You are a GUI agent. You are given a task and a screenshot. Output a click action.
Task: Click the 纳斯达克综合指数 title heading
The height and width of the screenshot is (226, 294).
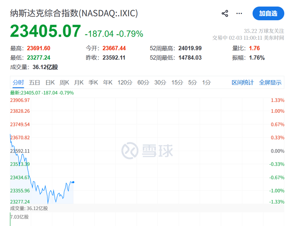(74, 13)
